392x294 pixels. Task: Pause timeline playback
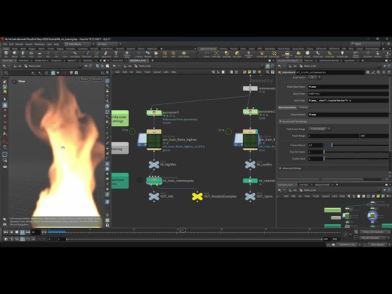tap(22, 232)
